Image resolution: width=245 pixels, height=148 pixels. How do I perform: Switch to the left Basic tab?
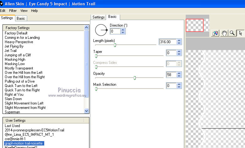point(21,18)
